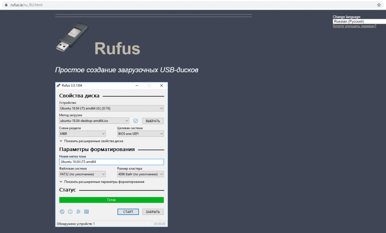Image resolution: width=386 pixels, height=233 pixels.
Task: Open the Change language selector showing Russian
Action: click(358, 21)
